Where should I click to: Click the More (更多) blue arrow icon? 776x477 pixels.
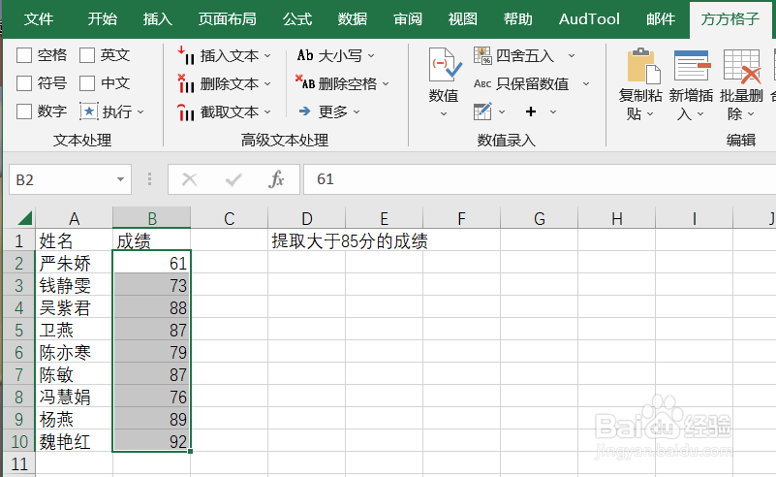(305, 111)
